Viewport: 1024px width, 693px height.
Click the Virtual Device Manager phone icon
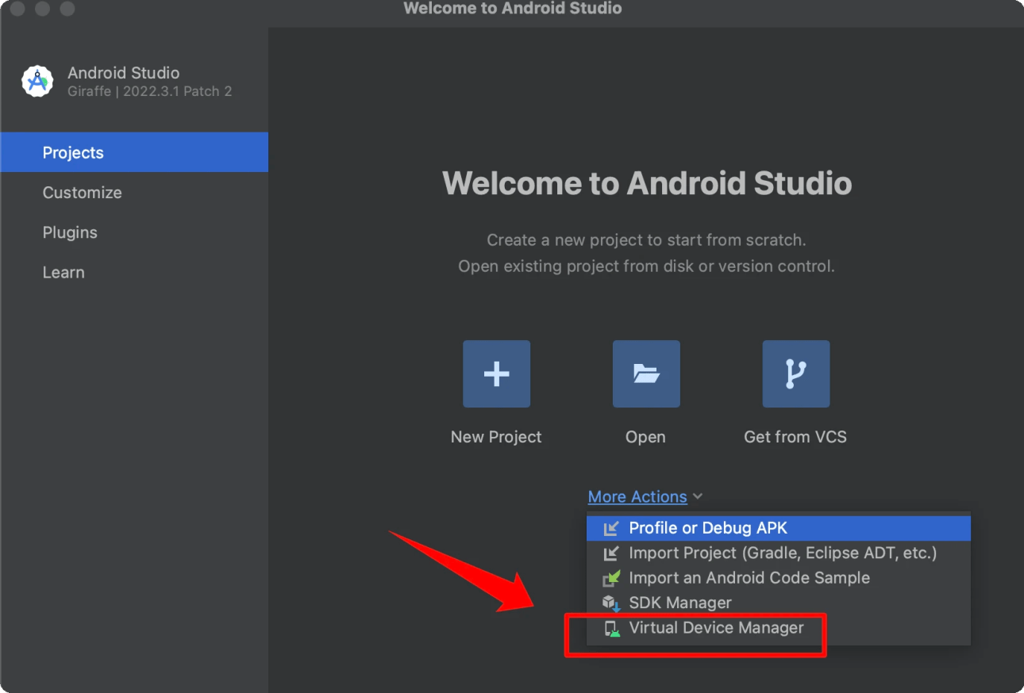611,629
